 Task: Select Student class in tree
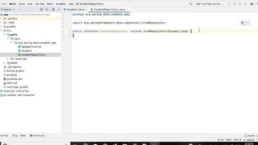pos(26,51)
